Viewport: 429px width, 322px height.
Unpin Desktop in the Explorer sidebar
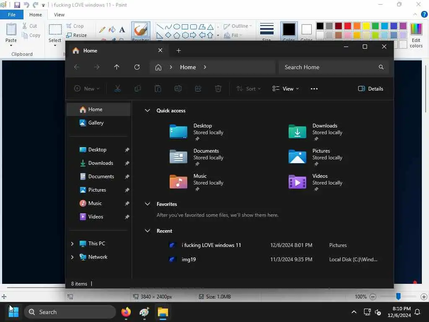click(x=127, y=150)
